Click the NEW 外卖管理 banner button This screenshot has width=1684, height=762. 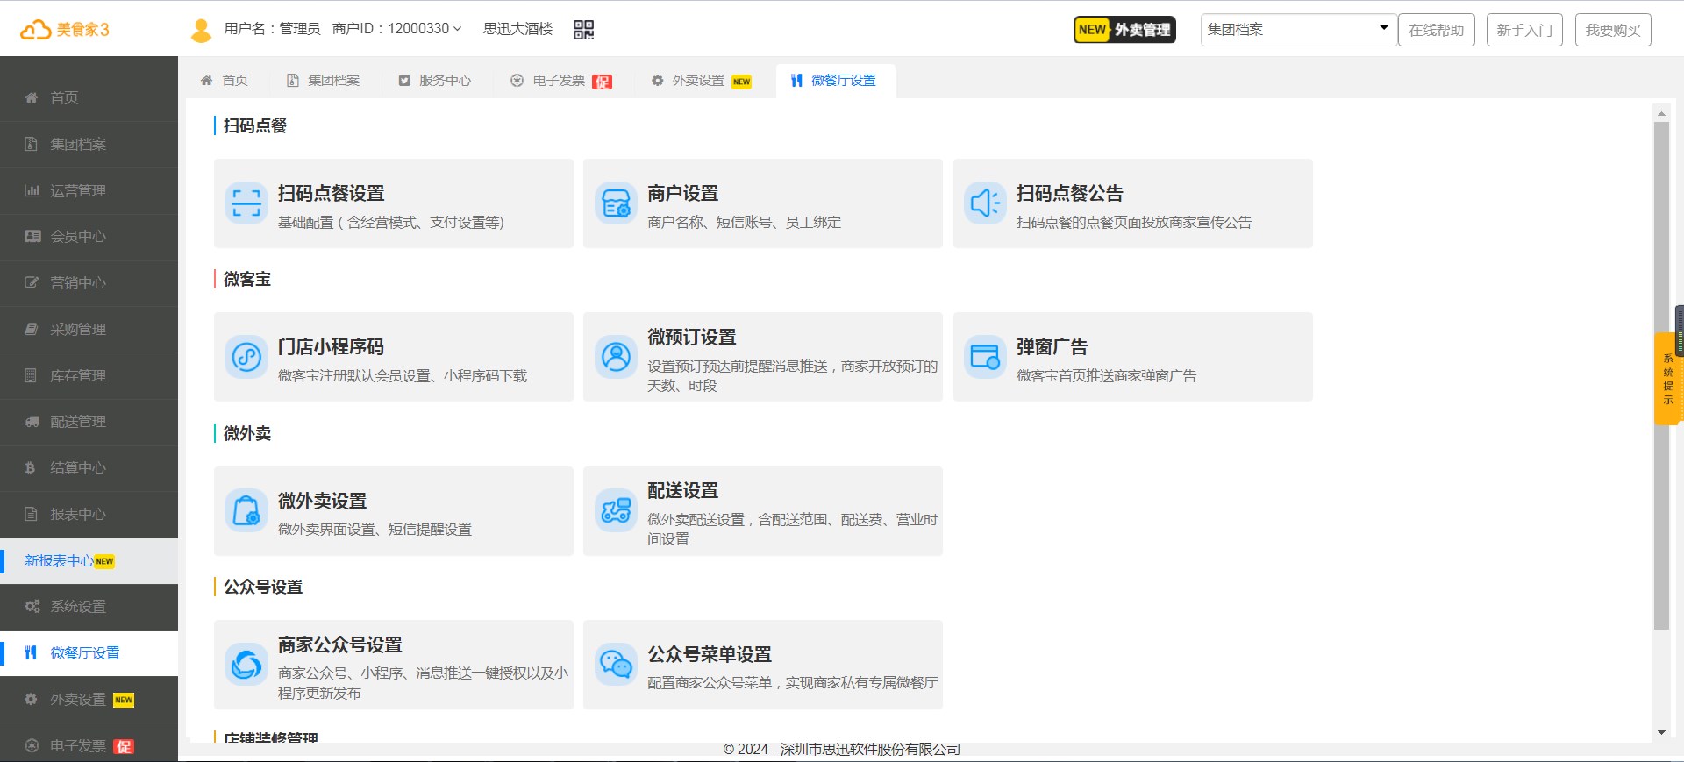click(x=1124, y=30)
